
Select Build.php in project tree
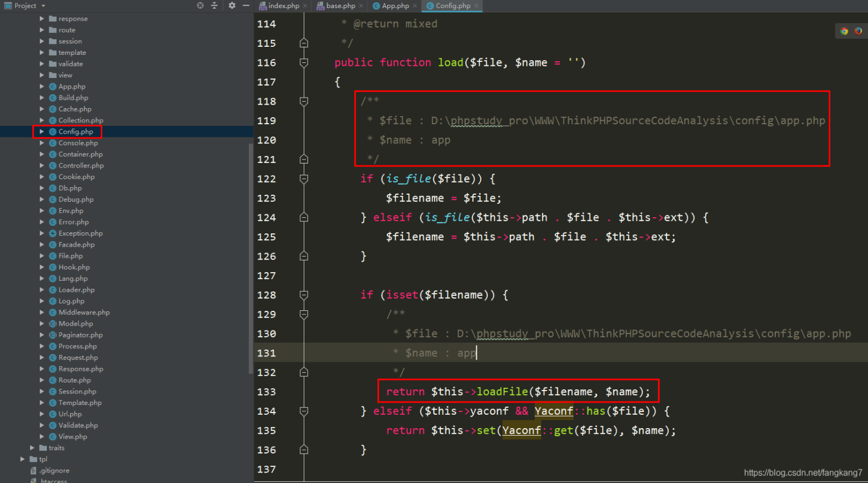(x=73, y=98)
